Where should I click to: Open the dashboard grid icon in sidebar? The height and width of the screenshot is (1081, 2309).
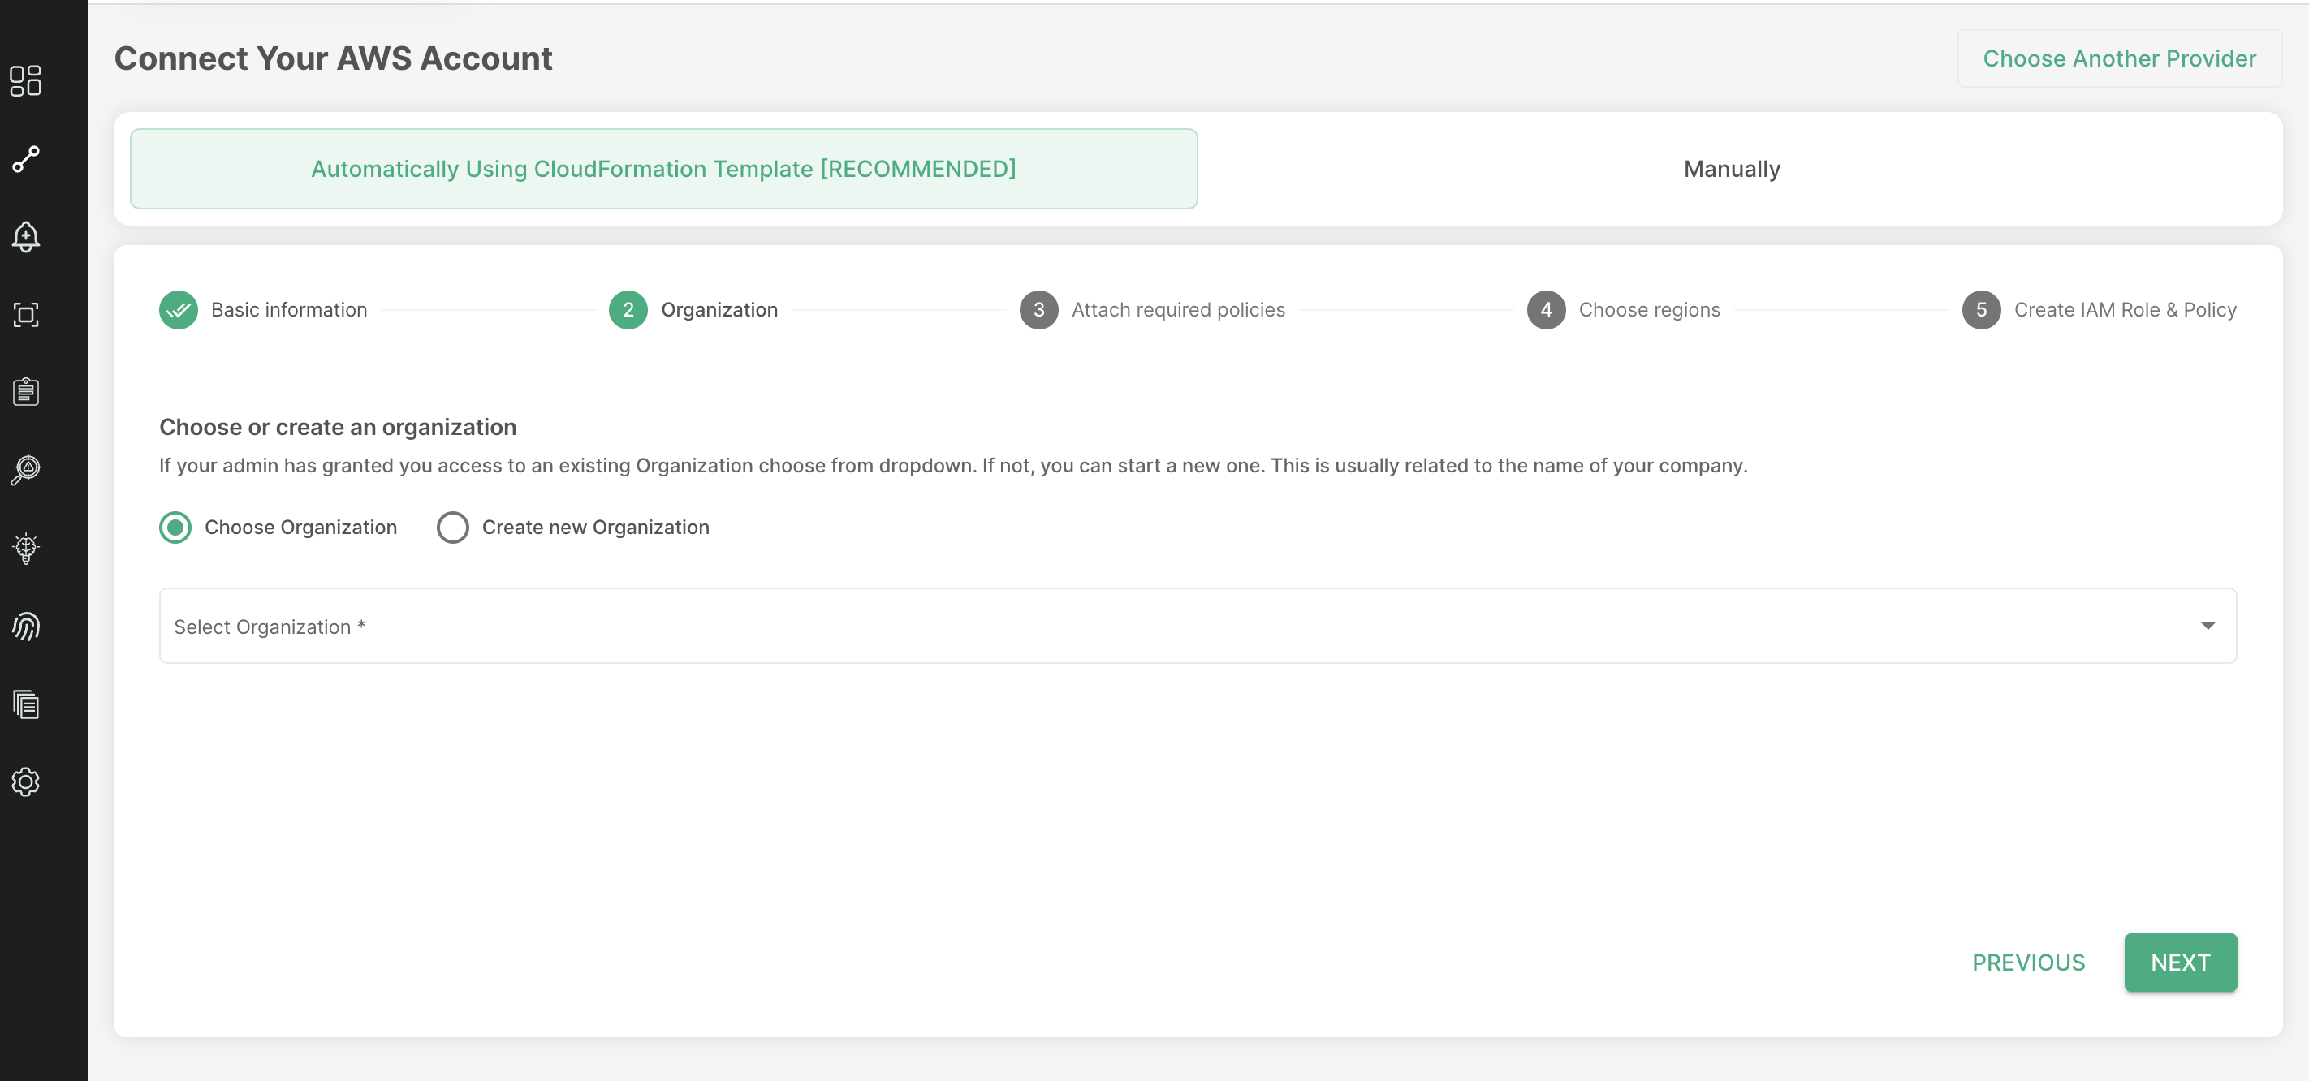(26, 80)
